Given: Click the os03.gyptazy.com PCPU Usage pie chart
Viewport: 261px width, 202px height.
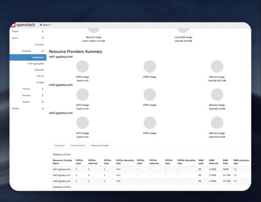Looking at the screenshot, I should point(150,123).
